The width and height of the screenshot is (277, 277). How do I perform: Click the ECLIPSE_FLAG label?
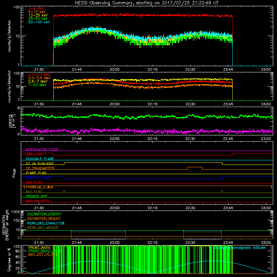click(38, 178)
